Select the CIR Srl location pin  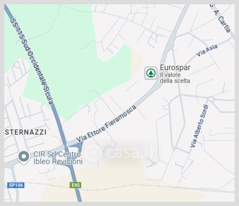point(24,157)
